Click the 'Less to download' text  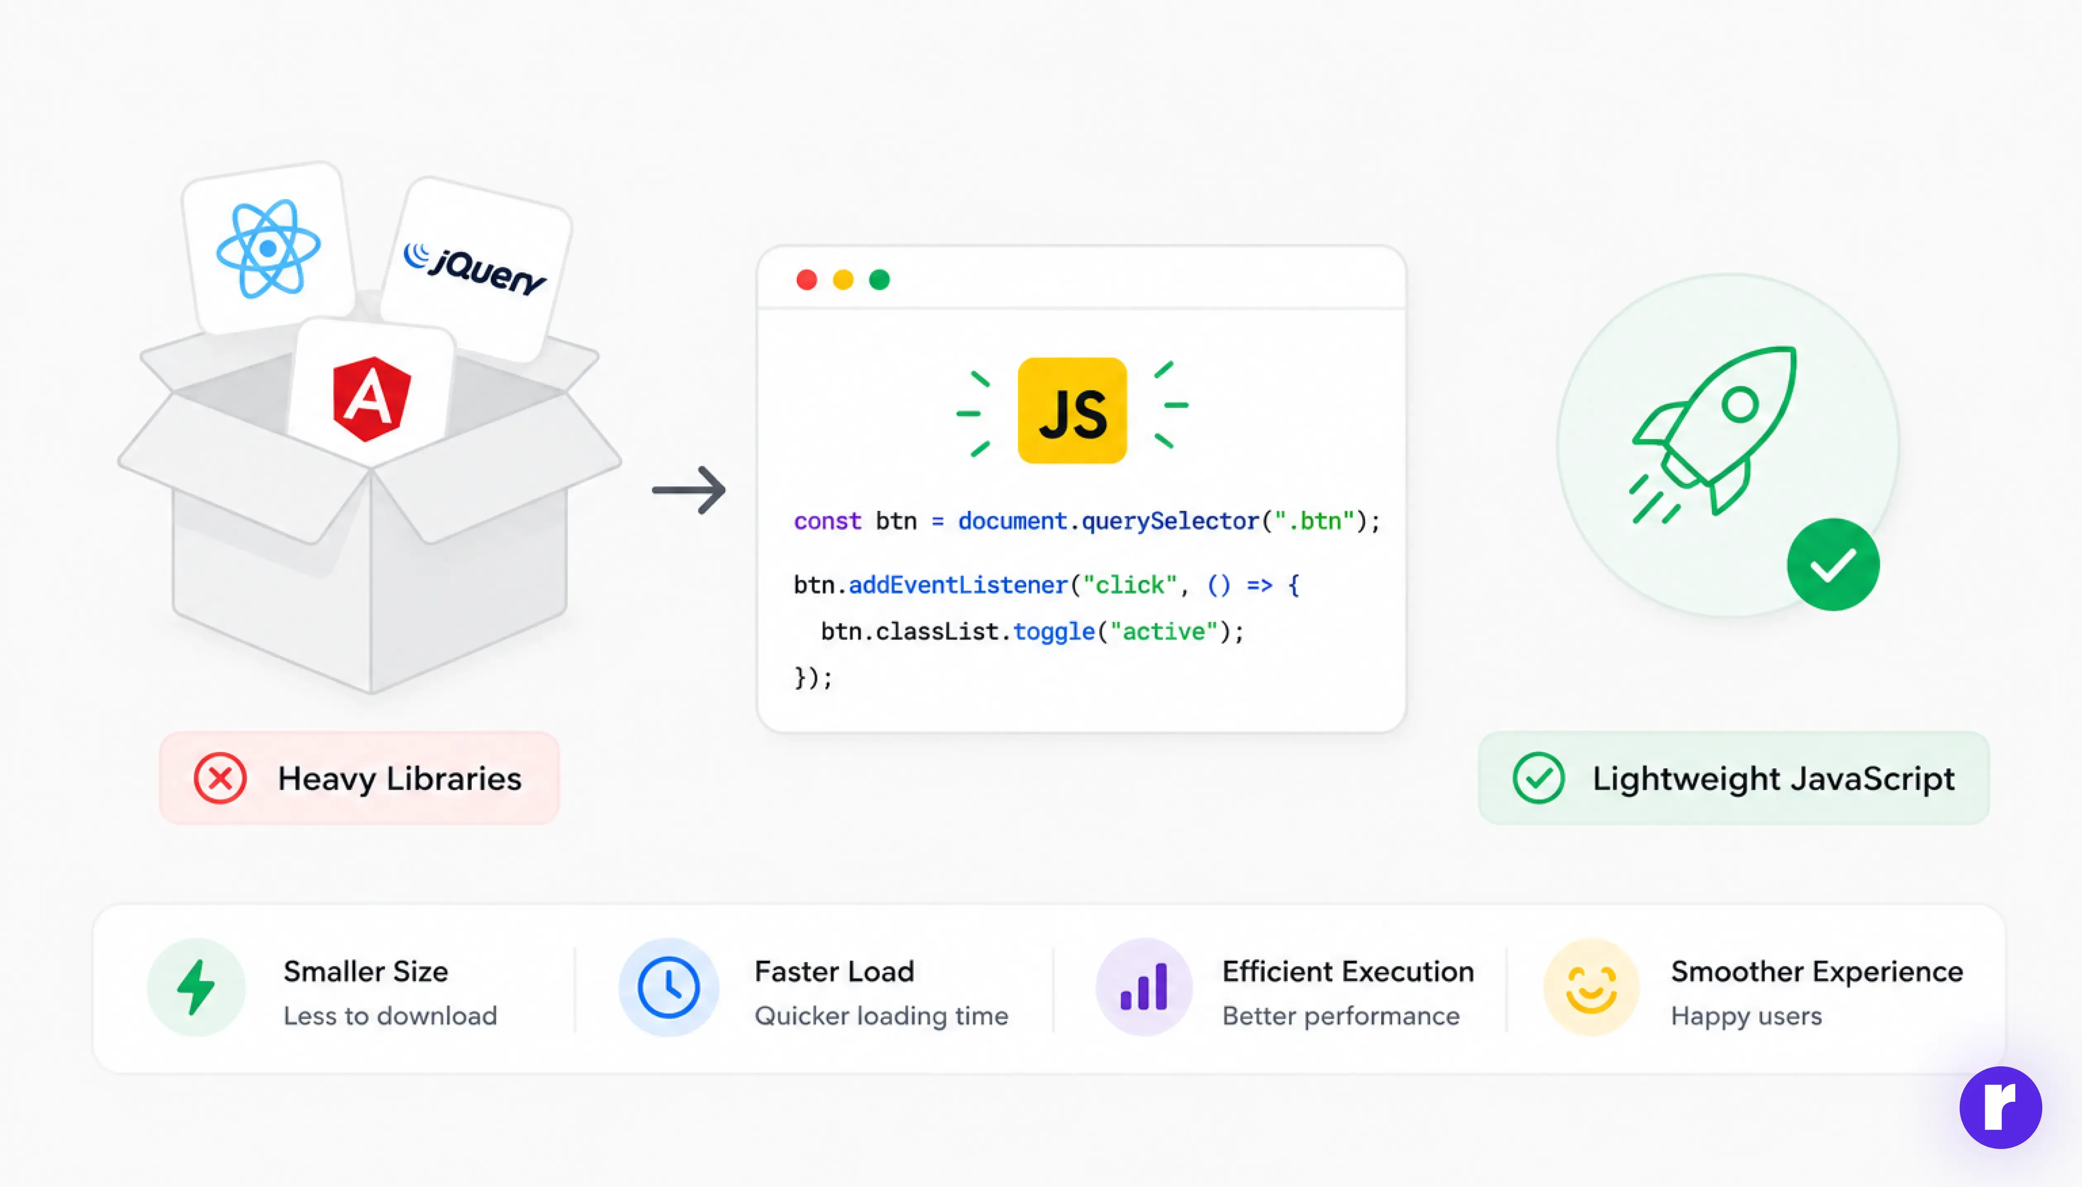(390, 1016)
